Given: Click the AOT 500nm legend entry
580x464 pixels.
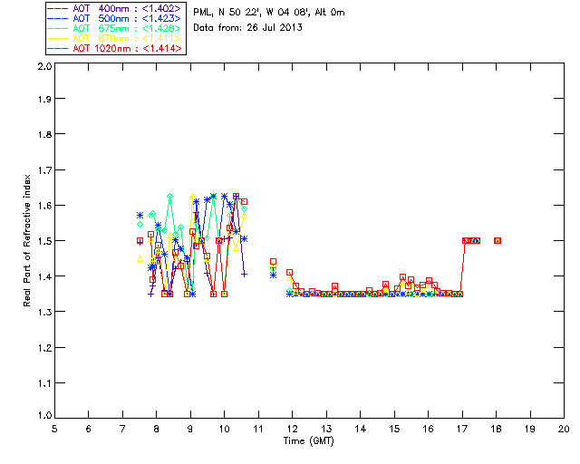Looking at the screenshot, I should click(x=116, y=18).
